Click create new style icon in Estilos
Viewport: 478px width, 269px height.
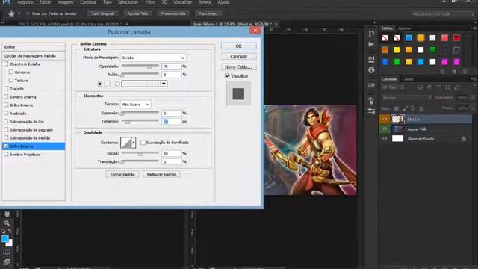click(x=454, y=72)
